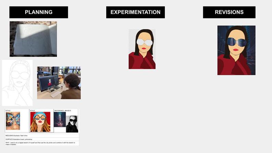Screen dimensions: 272x153
Task: Open photo of student working at computer
Action: [x=59, y=83]
